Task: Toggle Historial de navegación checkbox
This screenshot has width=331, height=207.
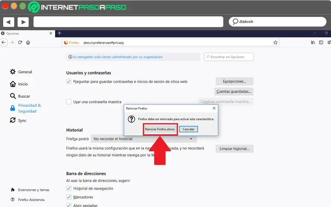Action: 69,188
